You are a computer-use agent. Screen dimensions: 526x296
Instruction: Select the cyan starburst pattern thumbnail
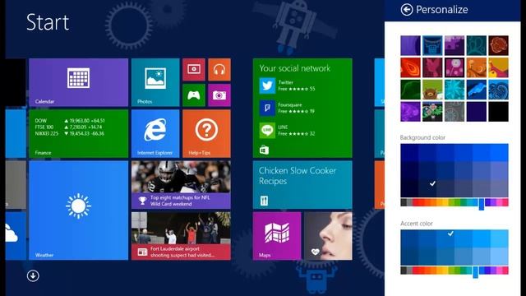(x=454, y=90)
